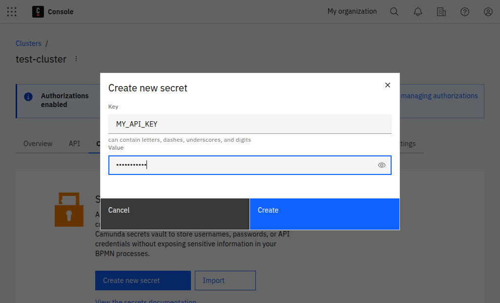Focus the Key input field
Screen dimensions: 500x303
[250, 124]
